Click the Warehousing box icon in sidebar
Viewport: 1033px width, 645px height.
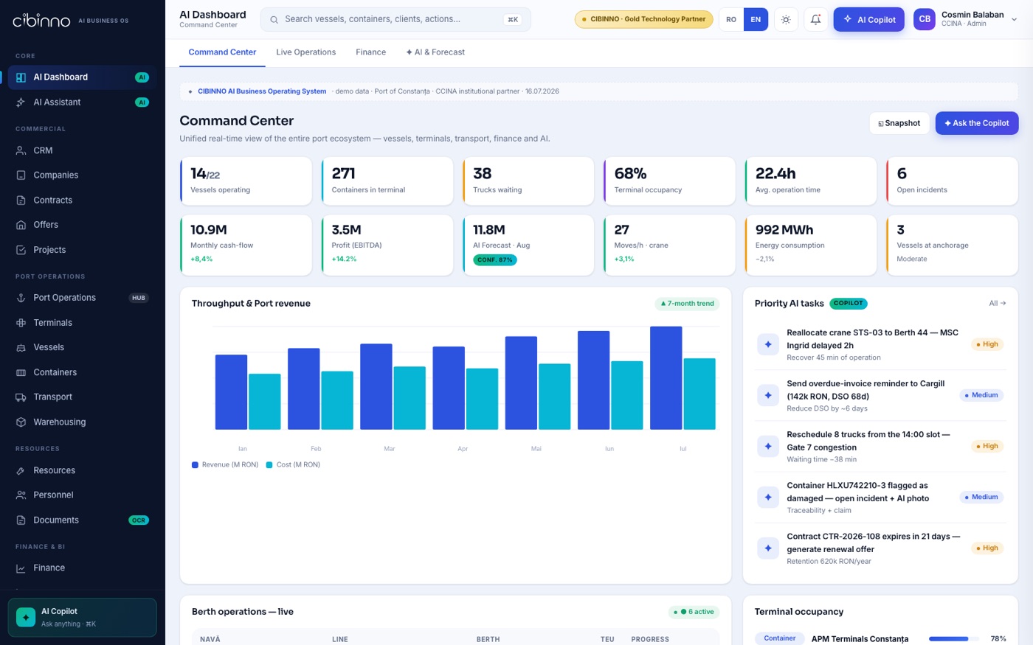pyautogui.click(x=21, y=422)
